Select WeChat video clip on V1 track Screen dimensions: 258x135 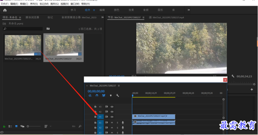[154, 117]
